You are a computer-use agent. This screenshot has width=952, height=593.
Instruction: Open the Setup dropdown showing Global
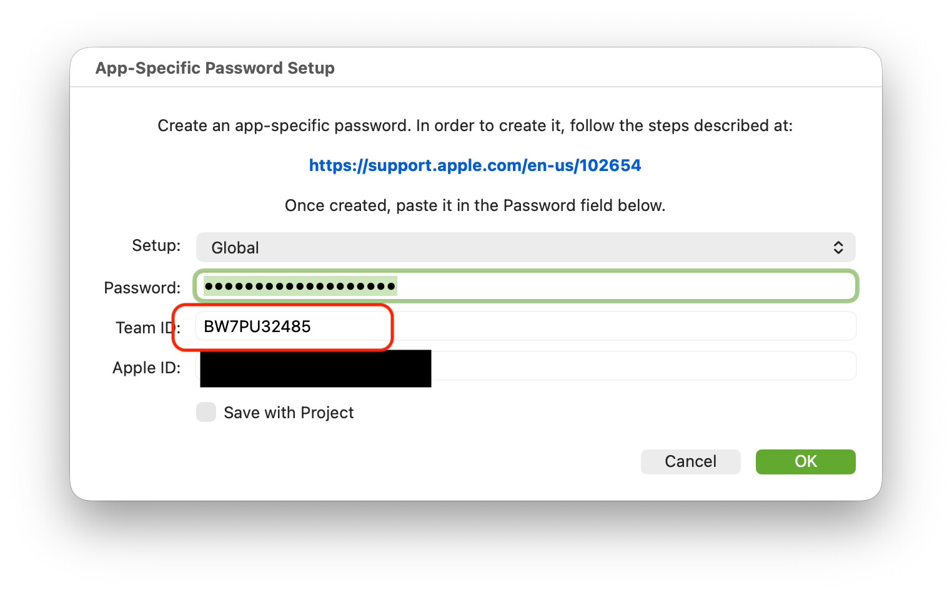(525, 248)
